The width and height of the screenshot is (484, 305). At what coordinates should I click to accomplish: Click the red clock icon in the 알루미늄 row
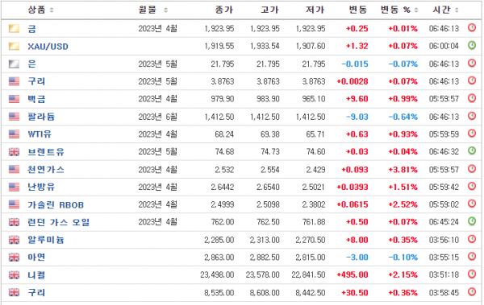pyautogui.click(x=472, y=239)
